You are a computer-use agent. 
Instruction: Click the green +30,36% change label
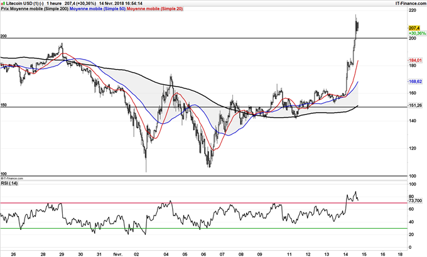417,33
